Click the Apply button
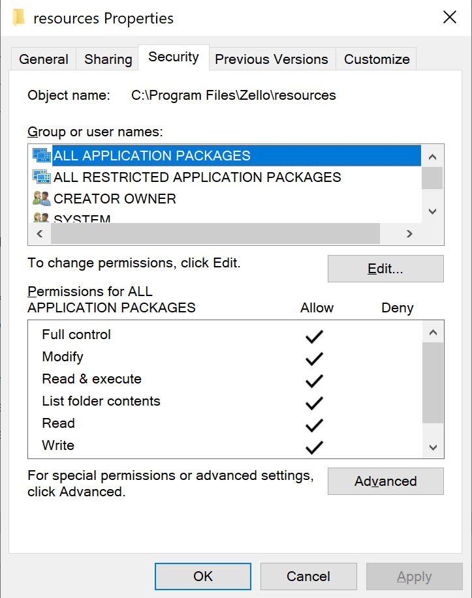 (414, 576)
